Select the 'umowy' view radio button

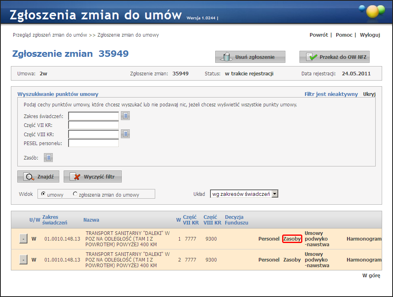coord(44,194)
